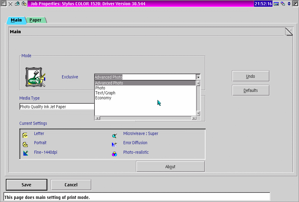Switch to the Main tab
299x202 pixels.
[x=16, y=20]
